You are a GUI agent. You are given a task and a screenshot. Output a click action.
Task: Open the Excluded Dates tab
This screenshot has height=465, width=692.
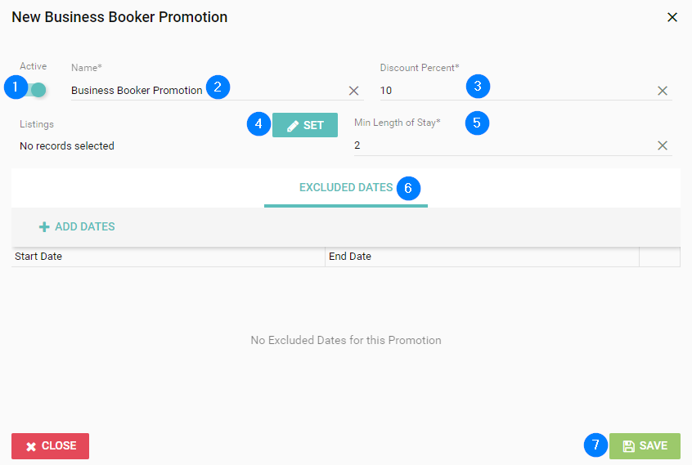tap(345, 188)
